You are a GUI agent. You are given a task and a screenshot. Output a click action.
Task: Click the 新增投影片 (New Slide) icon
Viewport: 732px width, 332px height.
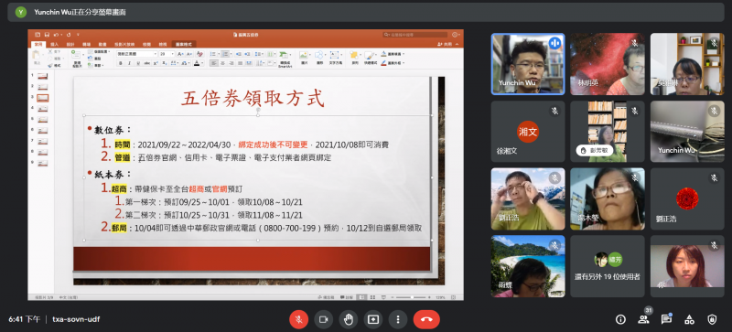77,58
